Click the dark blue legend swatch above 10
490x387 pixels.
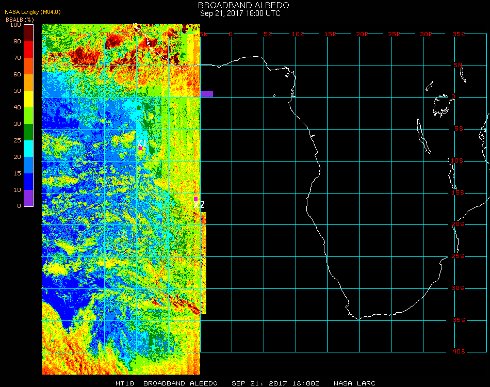(29, 181)
